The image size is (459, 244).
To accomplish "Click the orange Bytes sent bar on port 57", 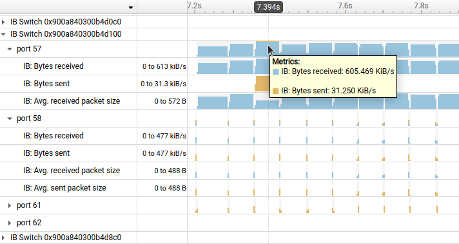I will pyautogui.click(x=262, y=84).
